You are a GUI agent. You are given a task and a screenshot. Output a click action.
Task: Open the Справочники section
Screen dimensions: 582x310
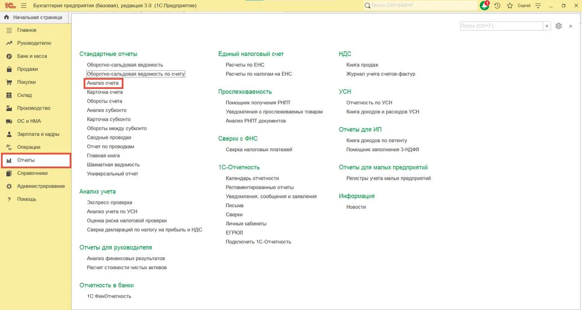coord(35,173)
